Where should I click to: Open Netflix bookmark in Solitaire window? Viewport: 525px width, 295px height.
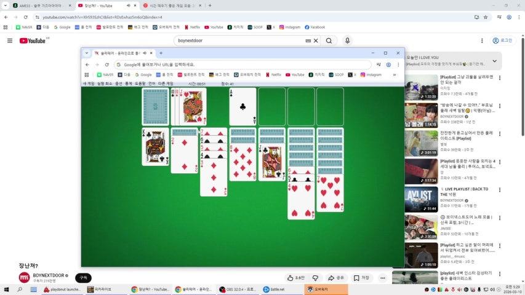[273, 74]
